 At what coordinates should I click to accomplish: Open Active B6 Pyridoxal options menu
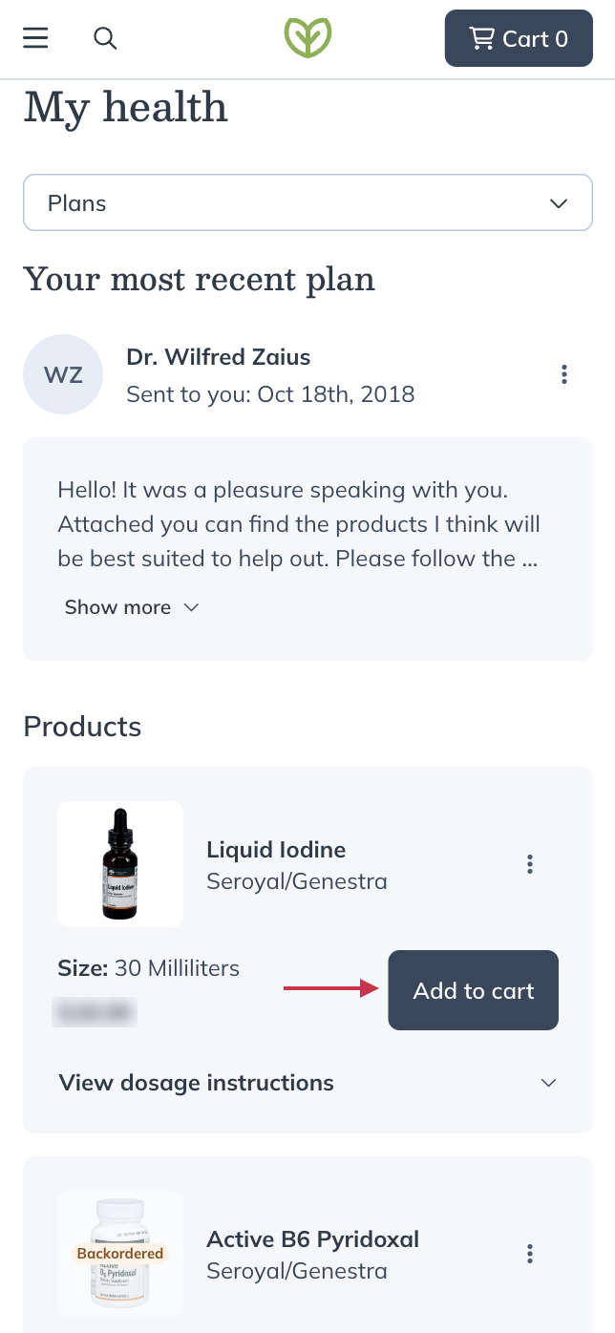pyautogui.click(x=530, y=1254)
